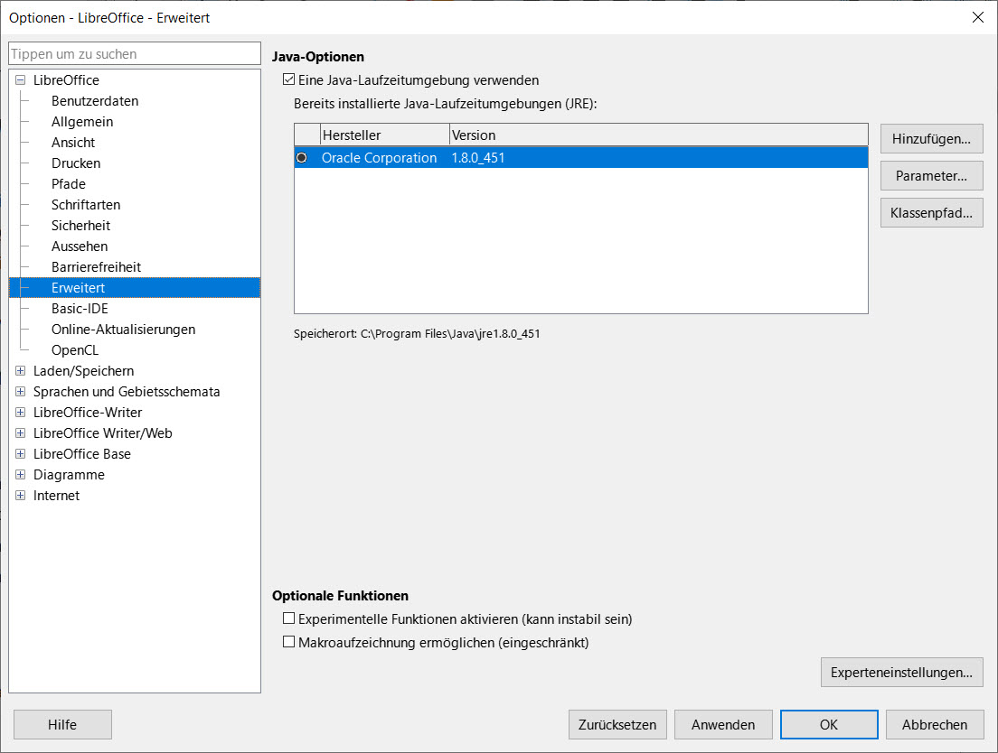Image resolution: width=998 pixels, height=753 pixels.
Task: Expand the Sprachen und Gebietsschemata node
Action: pyautogui.click(x=21, y=392)
